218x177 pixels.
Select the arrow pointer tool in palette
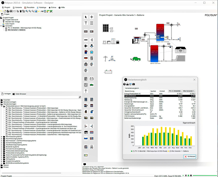coord(86,17)
